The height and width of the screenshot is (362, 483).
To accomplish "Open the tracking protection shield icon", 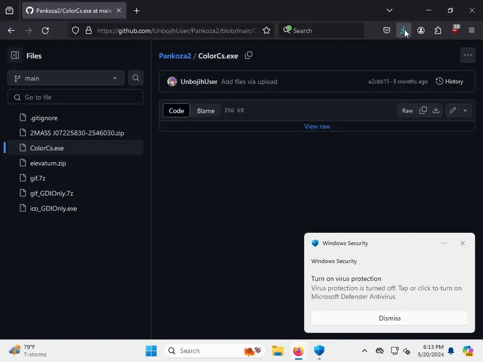I will [x=75, y=31].
